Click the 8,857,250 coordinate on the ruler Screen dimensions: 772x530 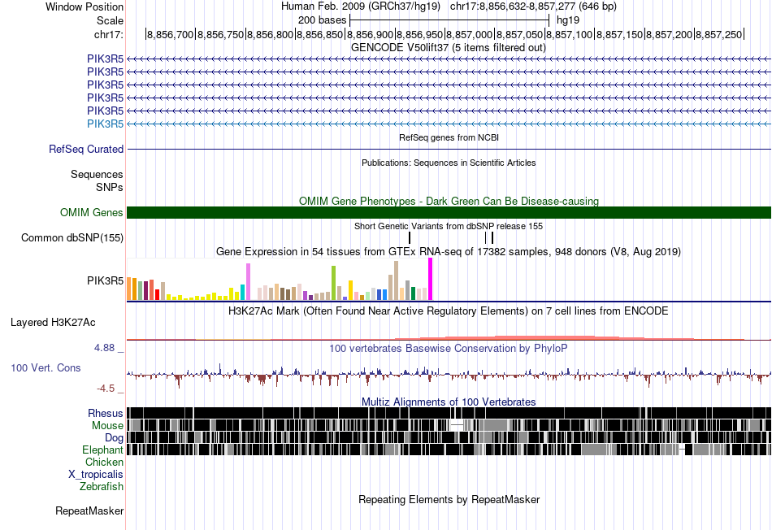point(718,34)
